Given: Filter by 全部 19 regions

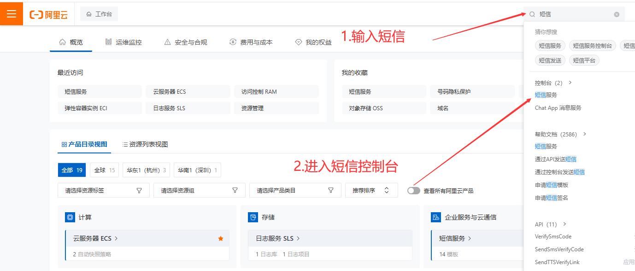Looking at the screenshot, I should [72, 170].
